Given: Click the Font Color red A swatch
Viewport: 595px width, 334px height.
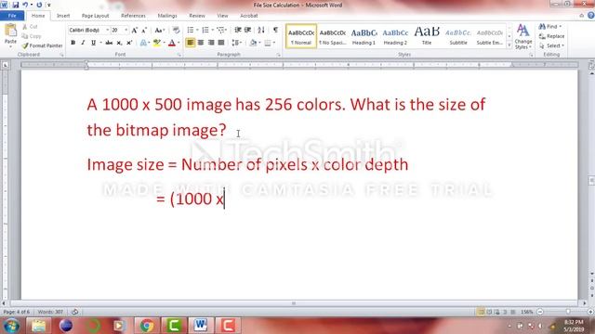Looking at the screenshot, I should (172, 43).
